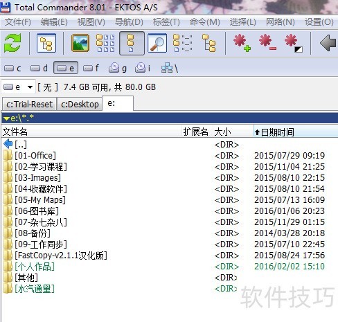The width and height of the screenshot is (338, 322).
Task: Select the [05-My Maps] folder icon
Action: pyautogui.click(x=8, y=199)
